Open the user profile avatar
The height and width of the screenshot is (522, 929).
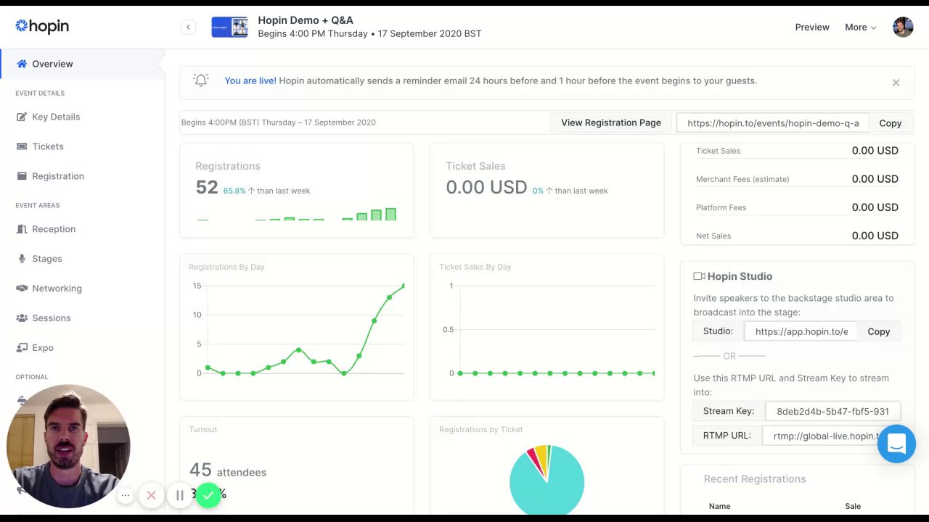pos(903,27)
